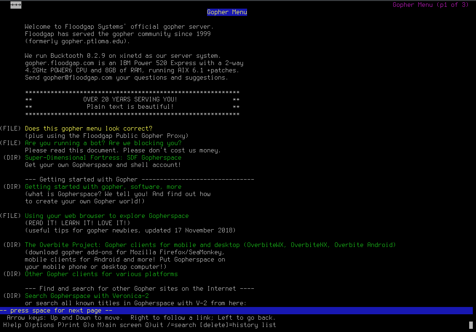Open 'Other Gopher clients for various platforms'
Screen dimensions: 476x332
[101, 274]
